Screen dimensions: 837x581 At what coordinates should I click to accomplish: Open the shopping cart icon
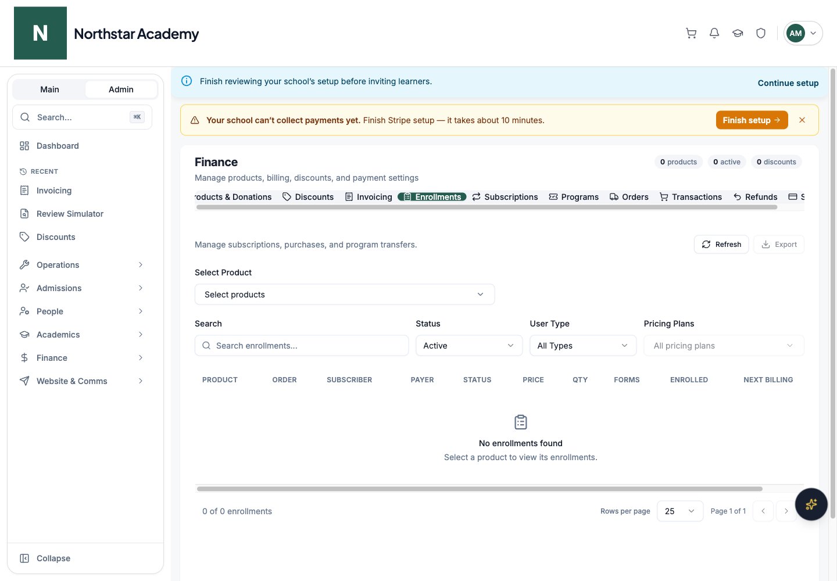(x=691, y=33)
